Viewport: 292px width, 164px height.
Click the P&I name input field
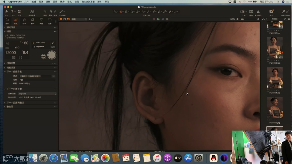37,80
